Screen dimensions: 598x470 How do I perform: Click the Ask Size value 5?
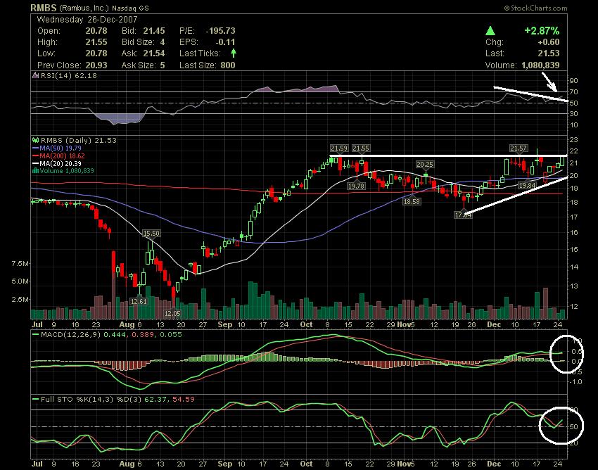[163, 65]
